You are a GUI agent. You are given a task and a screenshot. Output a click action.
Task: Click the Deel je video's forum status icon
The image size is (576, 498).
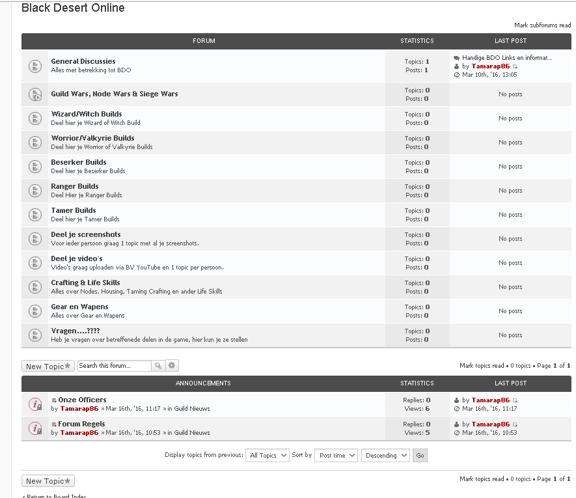coord(35,263)
